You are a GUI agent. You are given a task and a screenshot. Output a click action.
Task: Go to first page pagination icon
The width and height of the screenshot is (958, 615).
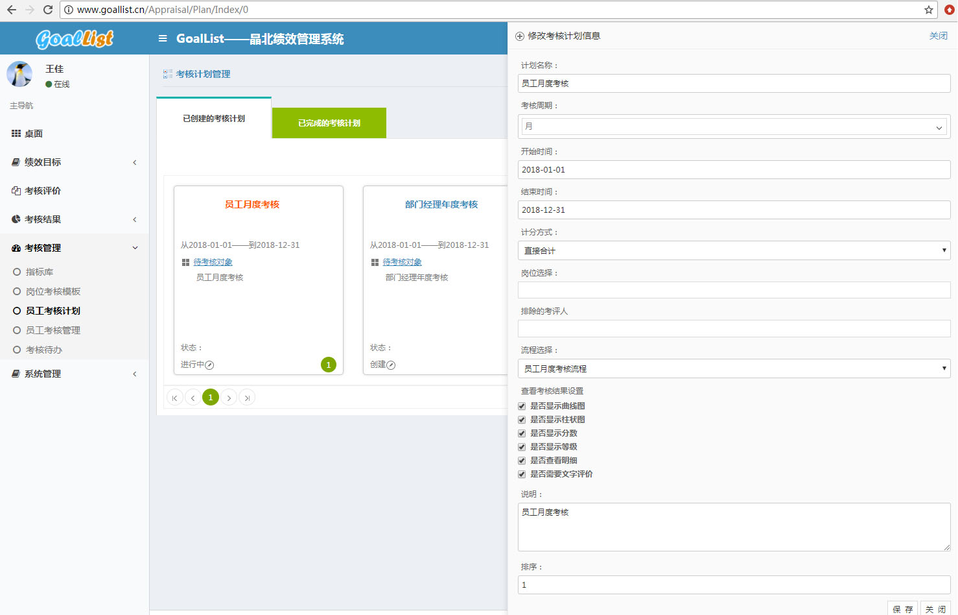[x=174, y=398]
